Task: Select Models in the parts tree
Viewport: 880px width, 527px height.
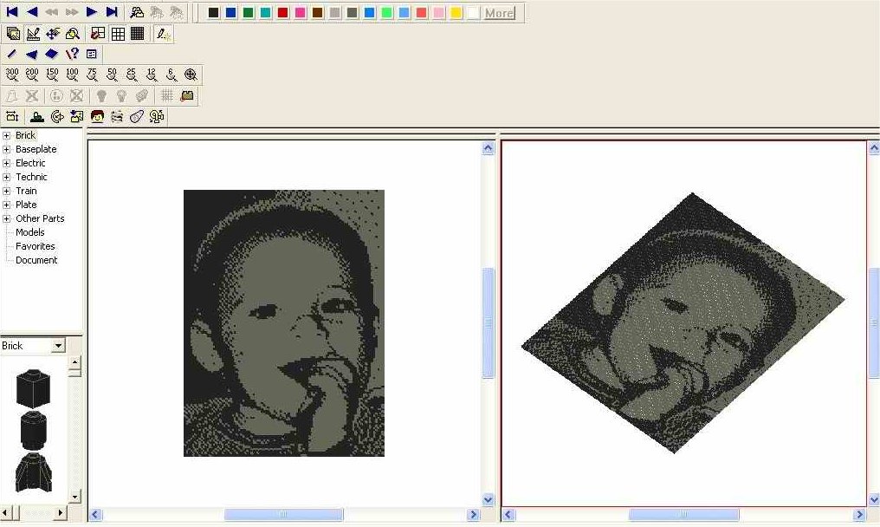Action: click(29, 232)
